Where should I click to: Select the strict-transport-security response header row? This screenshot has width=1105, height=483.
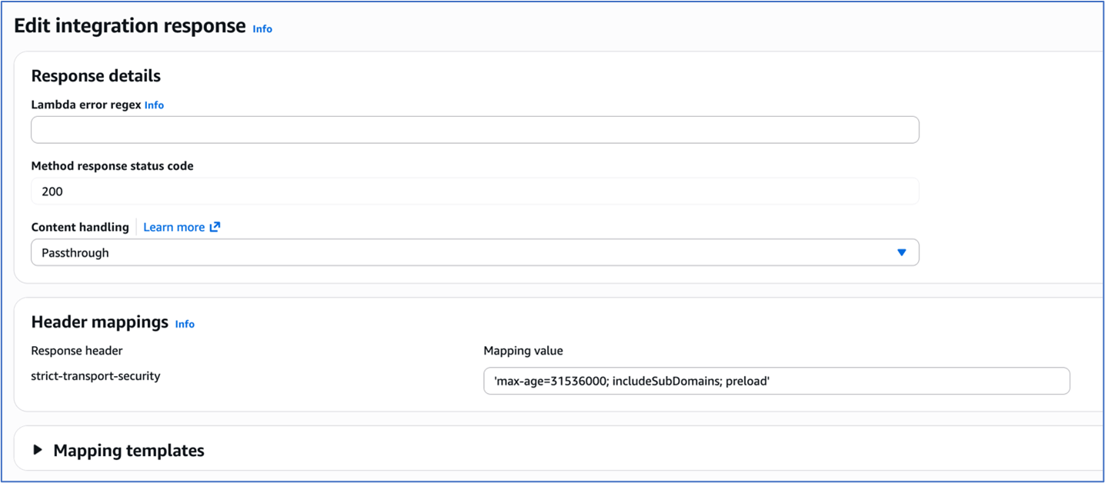coord(95,375)
